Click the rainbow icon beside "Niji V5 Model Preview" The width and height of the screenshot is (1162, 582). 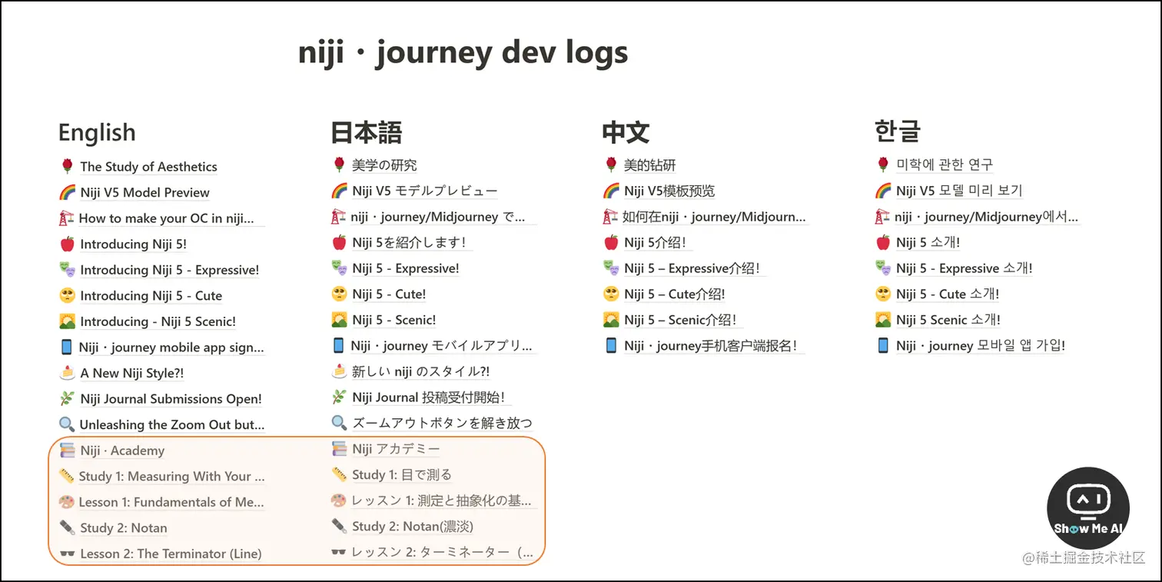tap(67, 192)
